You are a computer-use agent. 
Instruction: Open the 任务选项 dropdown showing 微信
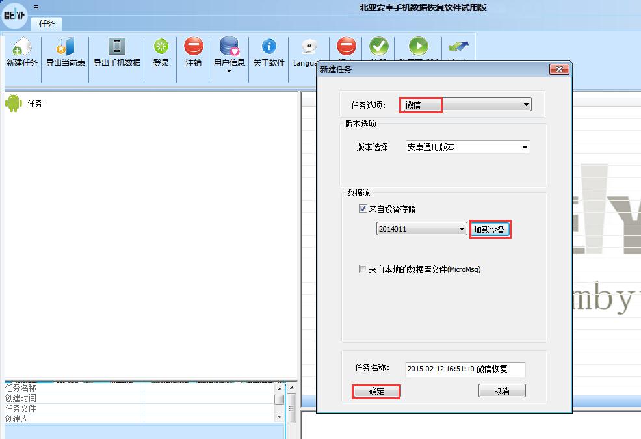point(467,105)
